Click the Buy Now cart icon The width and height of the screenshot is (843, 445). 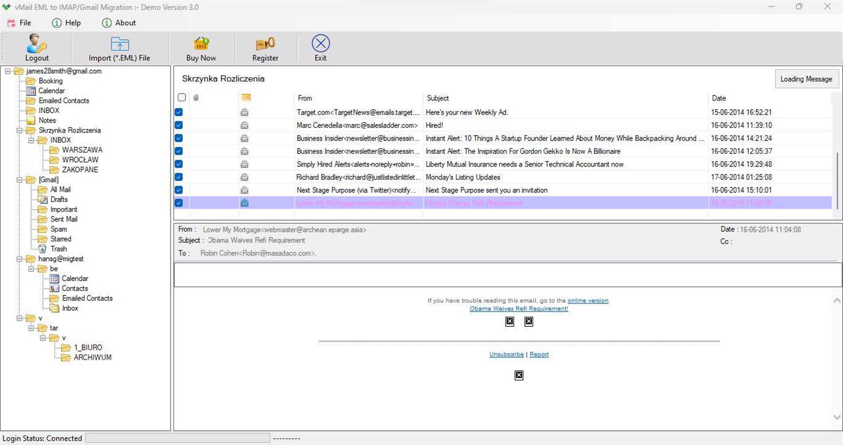200,43
